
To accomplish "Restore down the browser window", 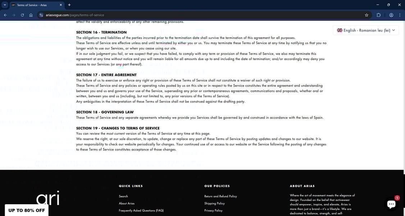I will point(388,5).
